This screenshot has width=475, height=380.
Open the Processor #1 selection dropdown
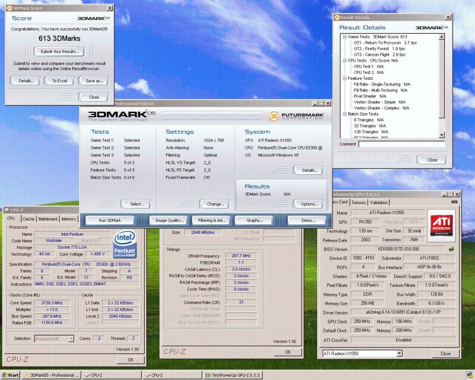71,339
